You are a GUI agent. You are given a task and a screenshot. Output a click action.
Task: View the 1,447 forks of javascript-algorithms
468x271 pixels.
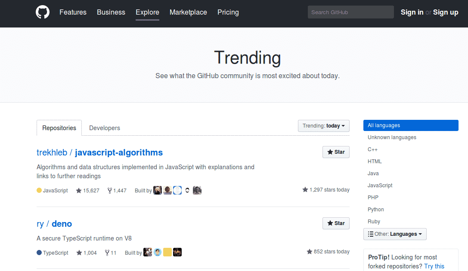point(117,191)
